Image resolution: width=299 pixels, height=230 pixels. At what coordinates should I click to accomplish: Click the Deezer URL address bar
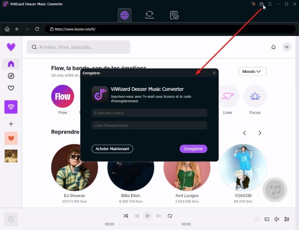(170, 29)
